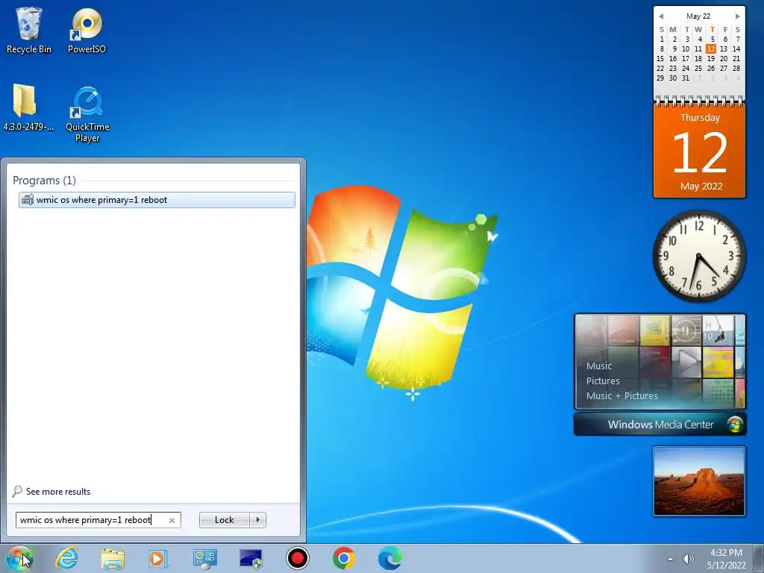Select day 13 in calendar gadget

pos(724,48)
